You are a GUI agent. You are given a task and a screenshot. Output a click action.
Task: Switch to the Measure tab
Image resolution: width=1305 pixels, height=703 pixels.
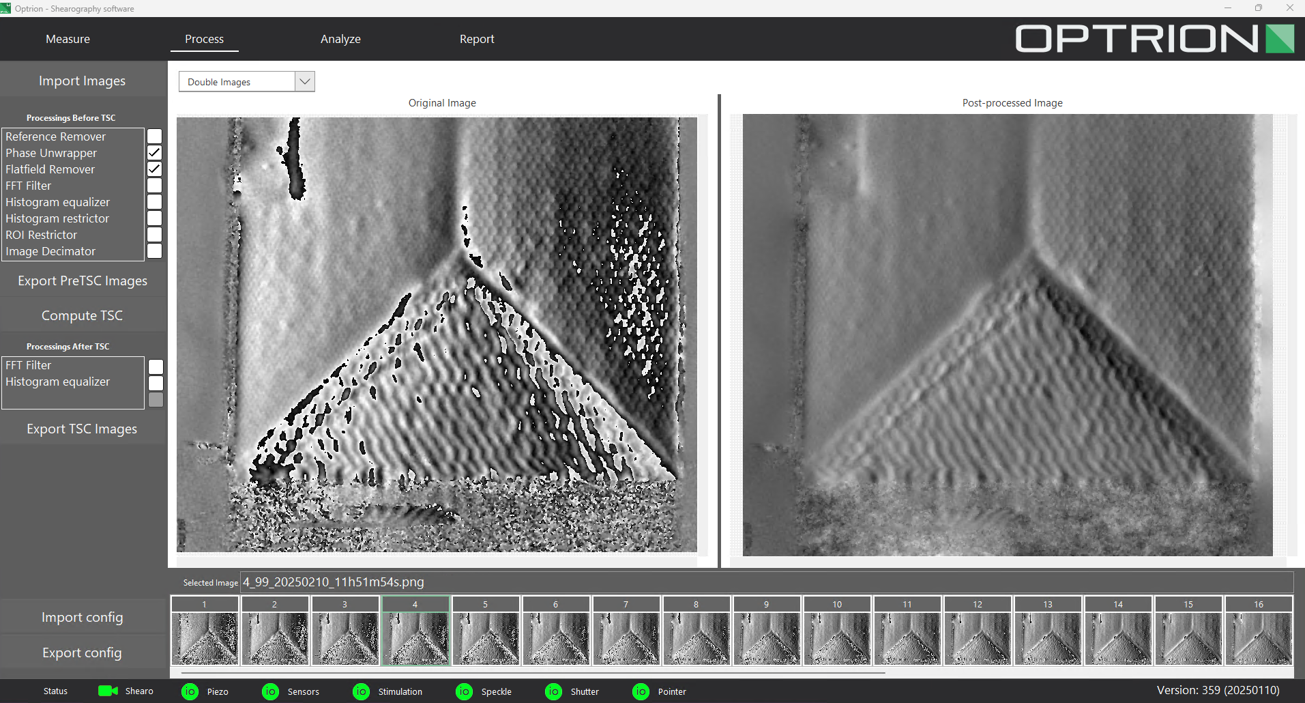click(68, 39)
